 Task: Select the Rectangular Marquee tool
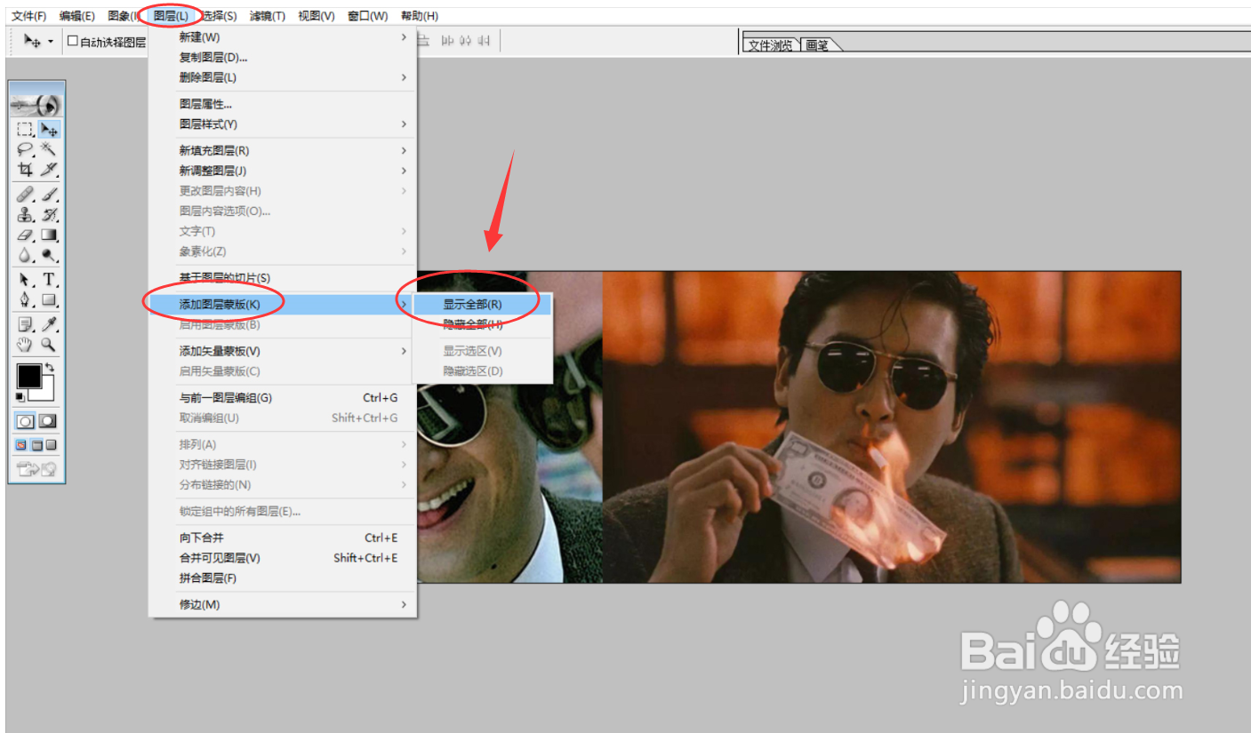[x=26, y=130]
